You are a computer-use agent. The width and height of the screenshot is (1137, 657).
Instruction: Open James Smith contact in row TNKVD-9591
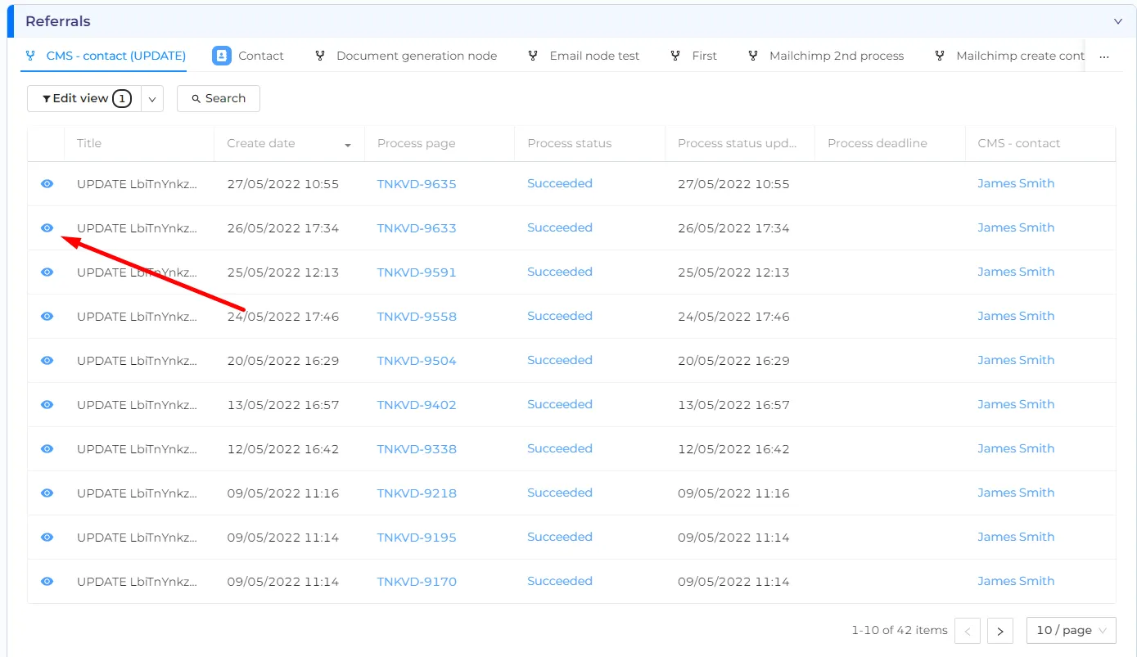coord(1016,272)
